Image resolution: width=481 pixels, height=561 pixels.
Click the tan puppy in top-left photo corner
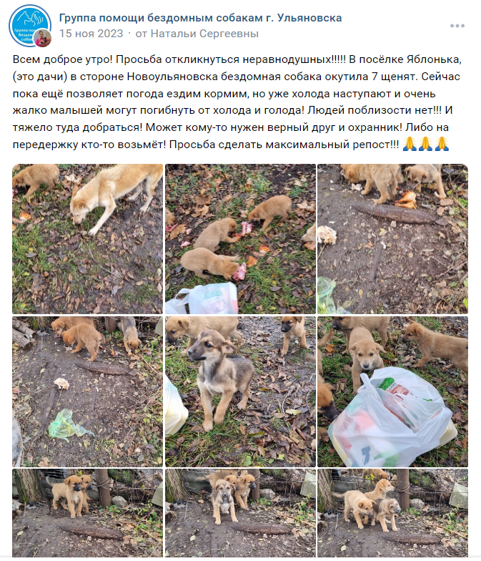(35, 180)
